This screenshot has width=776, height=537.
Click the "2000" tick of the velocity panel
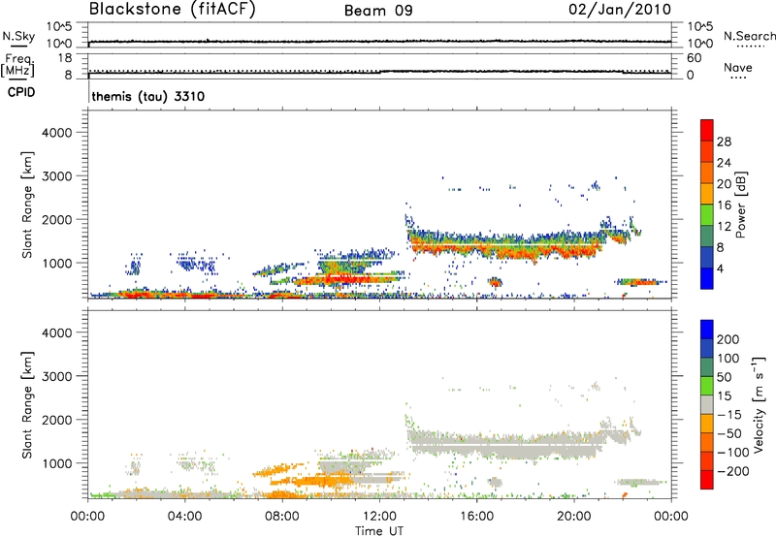[x=57, y=420]
